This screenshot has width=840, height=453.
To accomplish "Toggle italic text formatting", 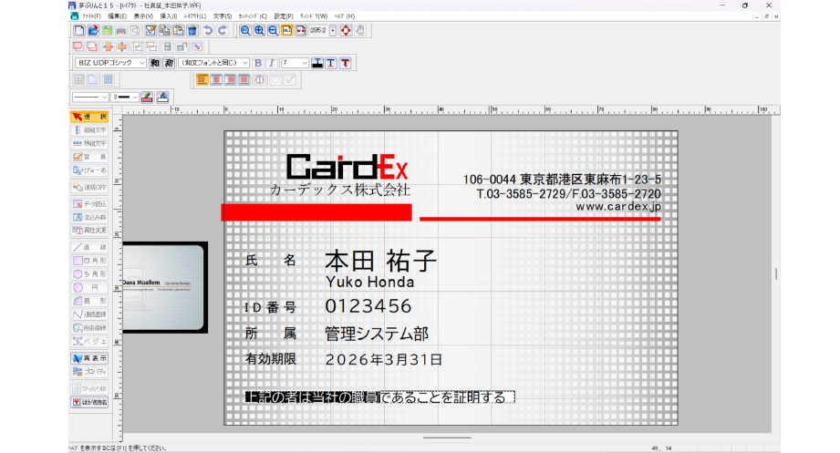I will (271, 63).
